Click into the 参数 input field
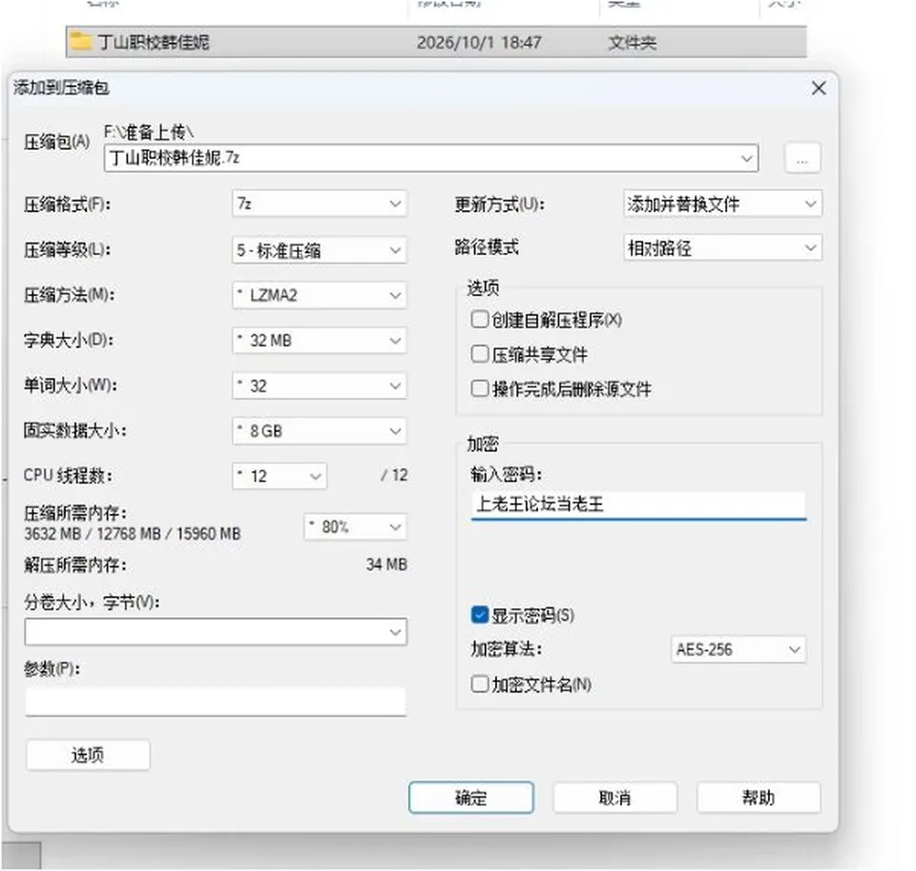The width and height of the screenshot is (916, 871). pos(216,701)
